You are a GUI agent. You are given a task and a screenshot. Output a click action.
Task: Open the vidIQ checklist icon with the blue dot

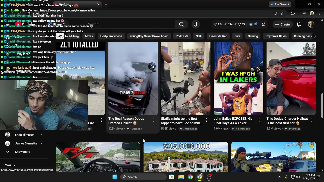[256, 24]
